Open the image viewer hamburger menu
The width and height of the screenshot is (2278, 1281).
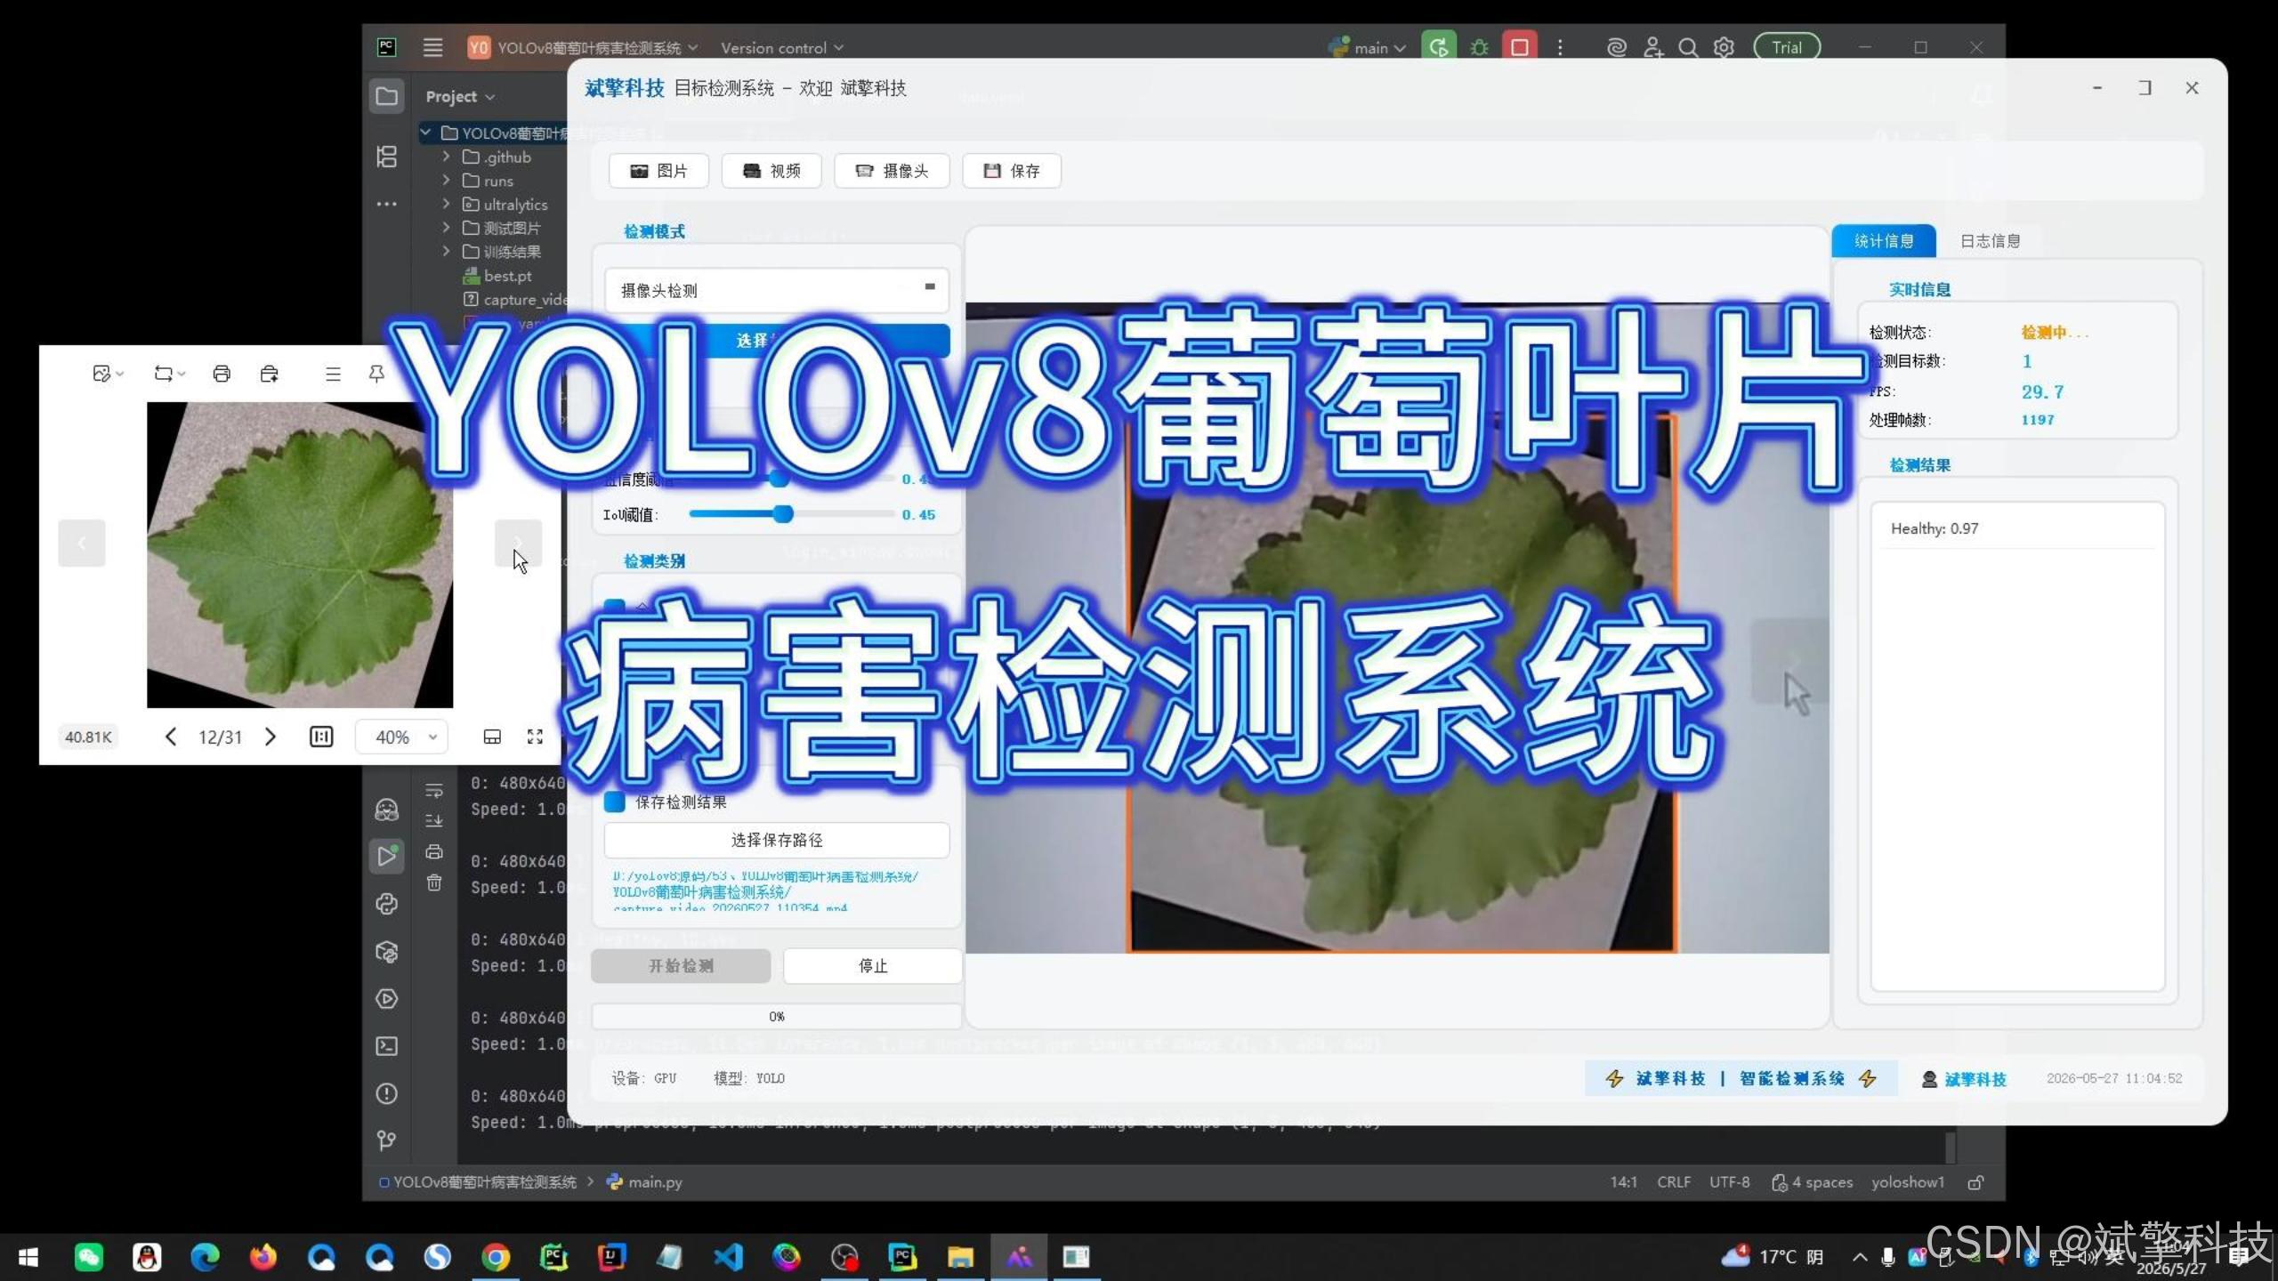click(333, 374)
